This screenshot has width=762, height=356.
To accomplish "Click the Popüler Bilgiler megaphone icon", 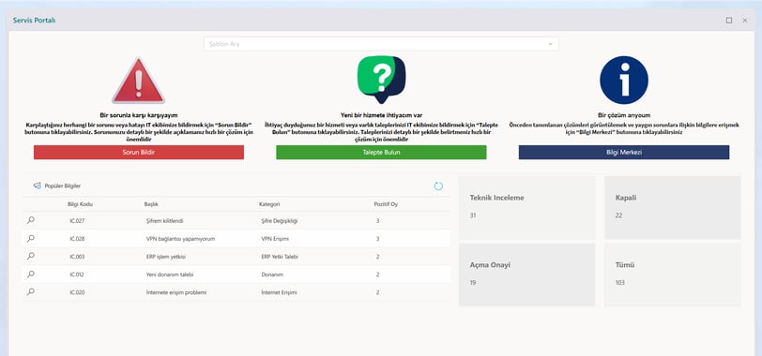I will coord(37,185).
